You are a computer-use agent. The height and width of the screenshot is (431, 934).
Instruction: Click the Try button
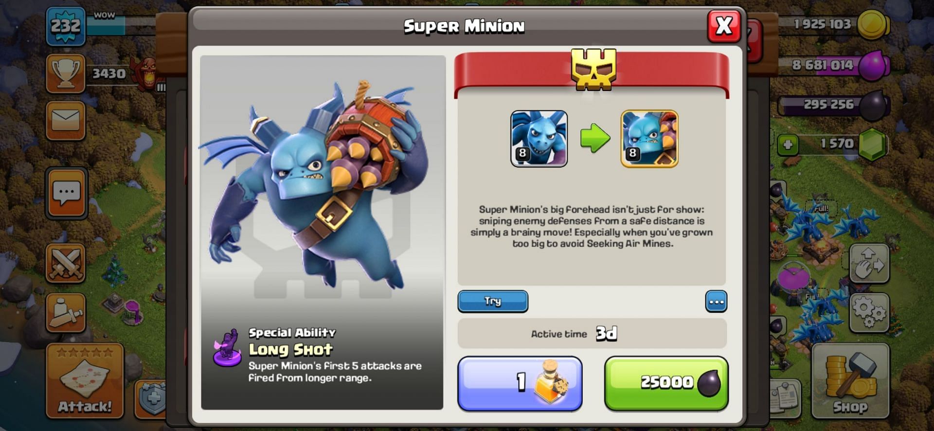tap(493, 301)
